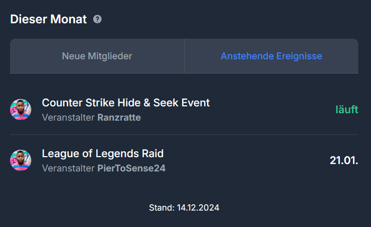
Task: Open the League of Legends Raid avatar
Action: coord(21,160)
